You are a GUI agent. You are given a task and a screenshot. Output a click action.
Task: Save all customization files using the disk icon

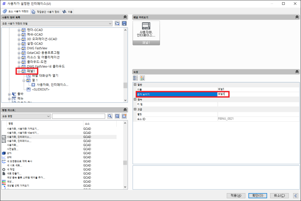(x=125, y=24)
